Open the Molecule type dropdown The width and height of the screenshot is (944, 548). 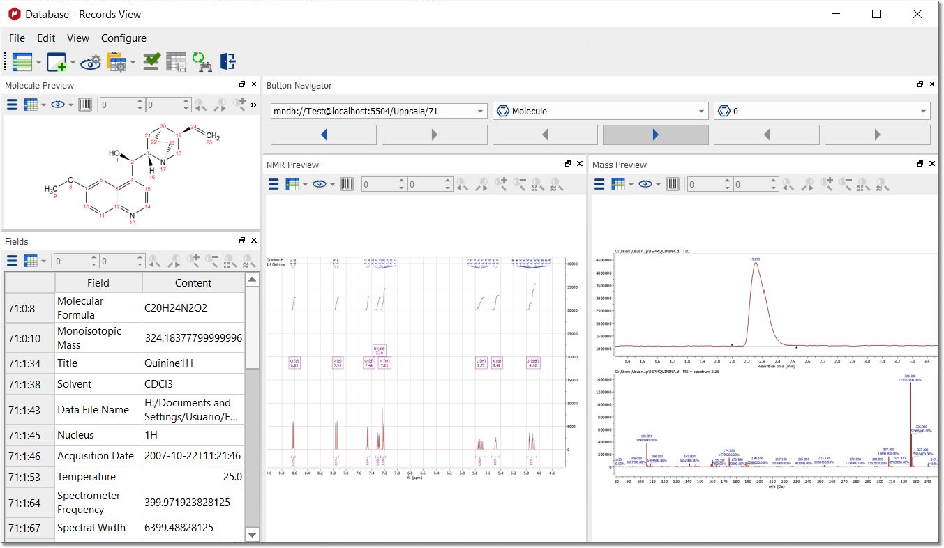[x=601, y=111]
